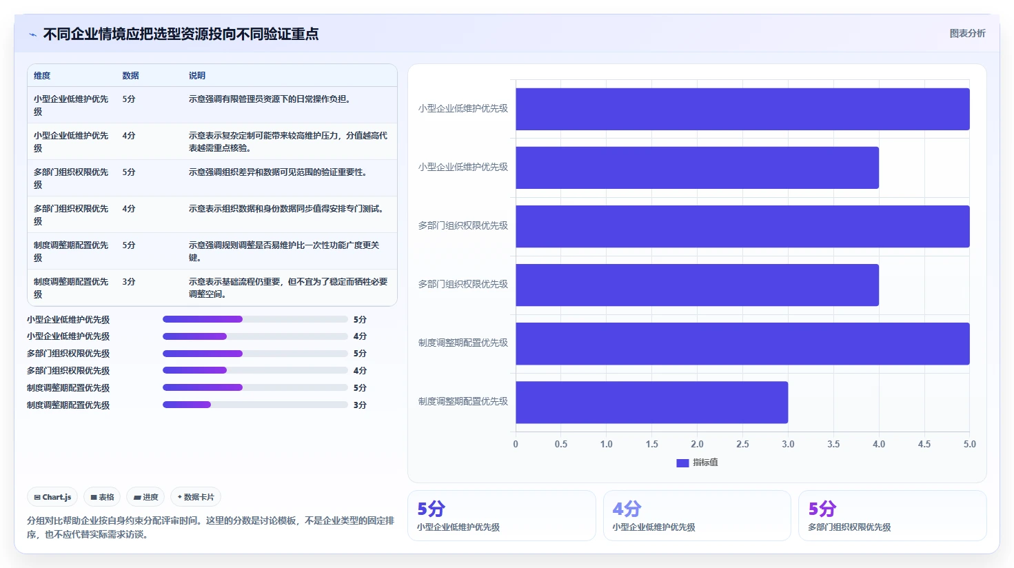Click the 制度调整期配置优先级 3分 progress bar
This screenshot has height=568, width=1014.
255,405
